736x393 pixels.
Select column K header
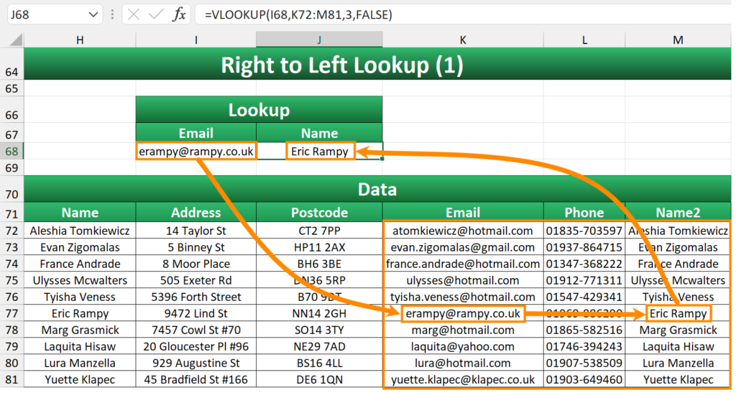pos(462,40)
